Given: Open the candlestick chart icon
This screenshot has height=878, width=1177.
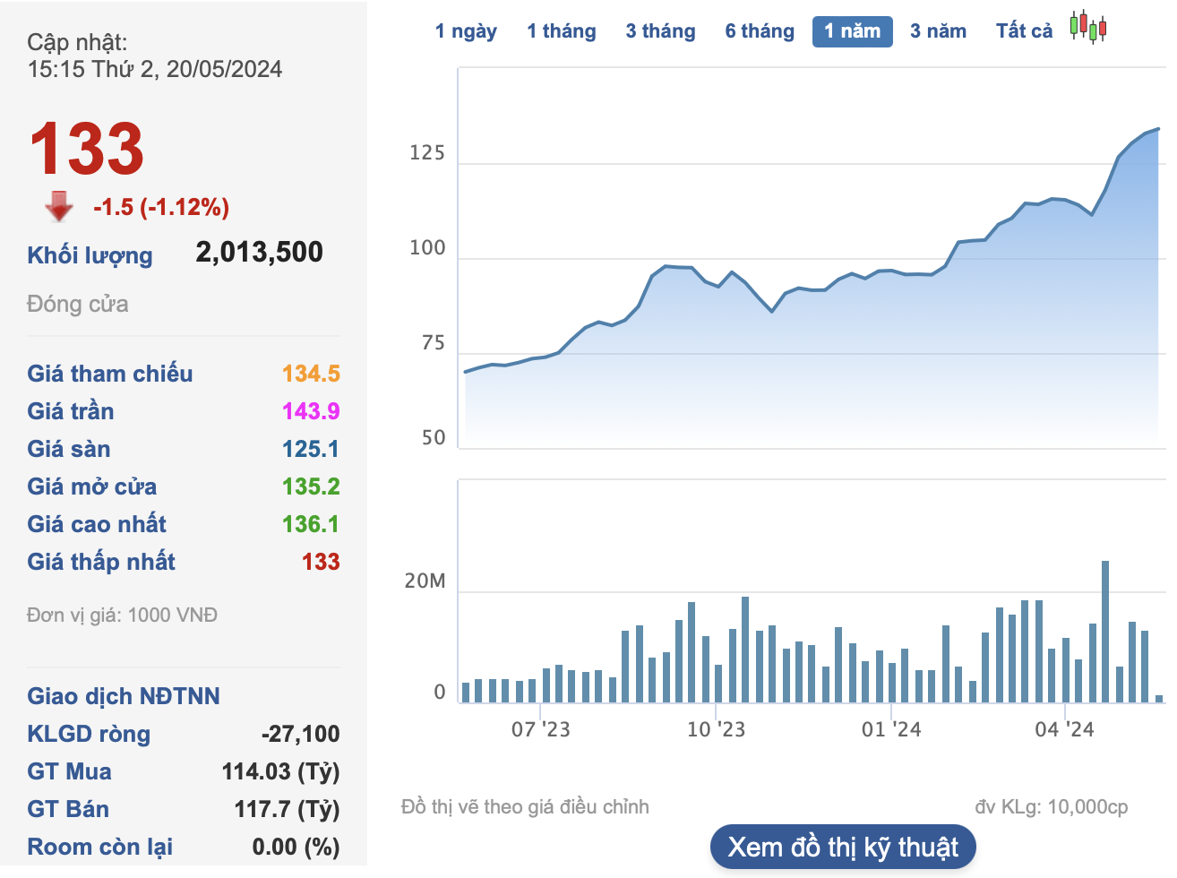Looking at the screenshot, I should click(x=1088, y=28).
